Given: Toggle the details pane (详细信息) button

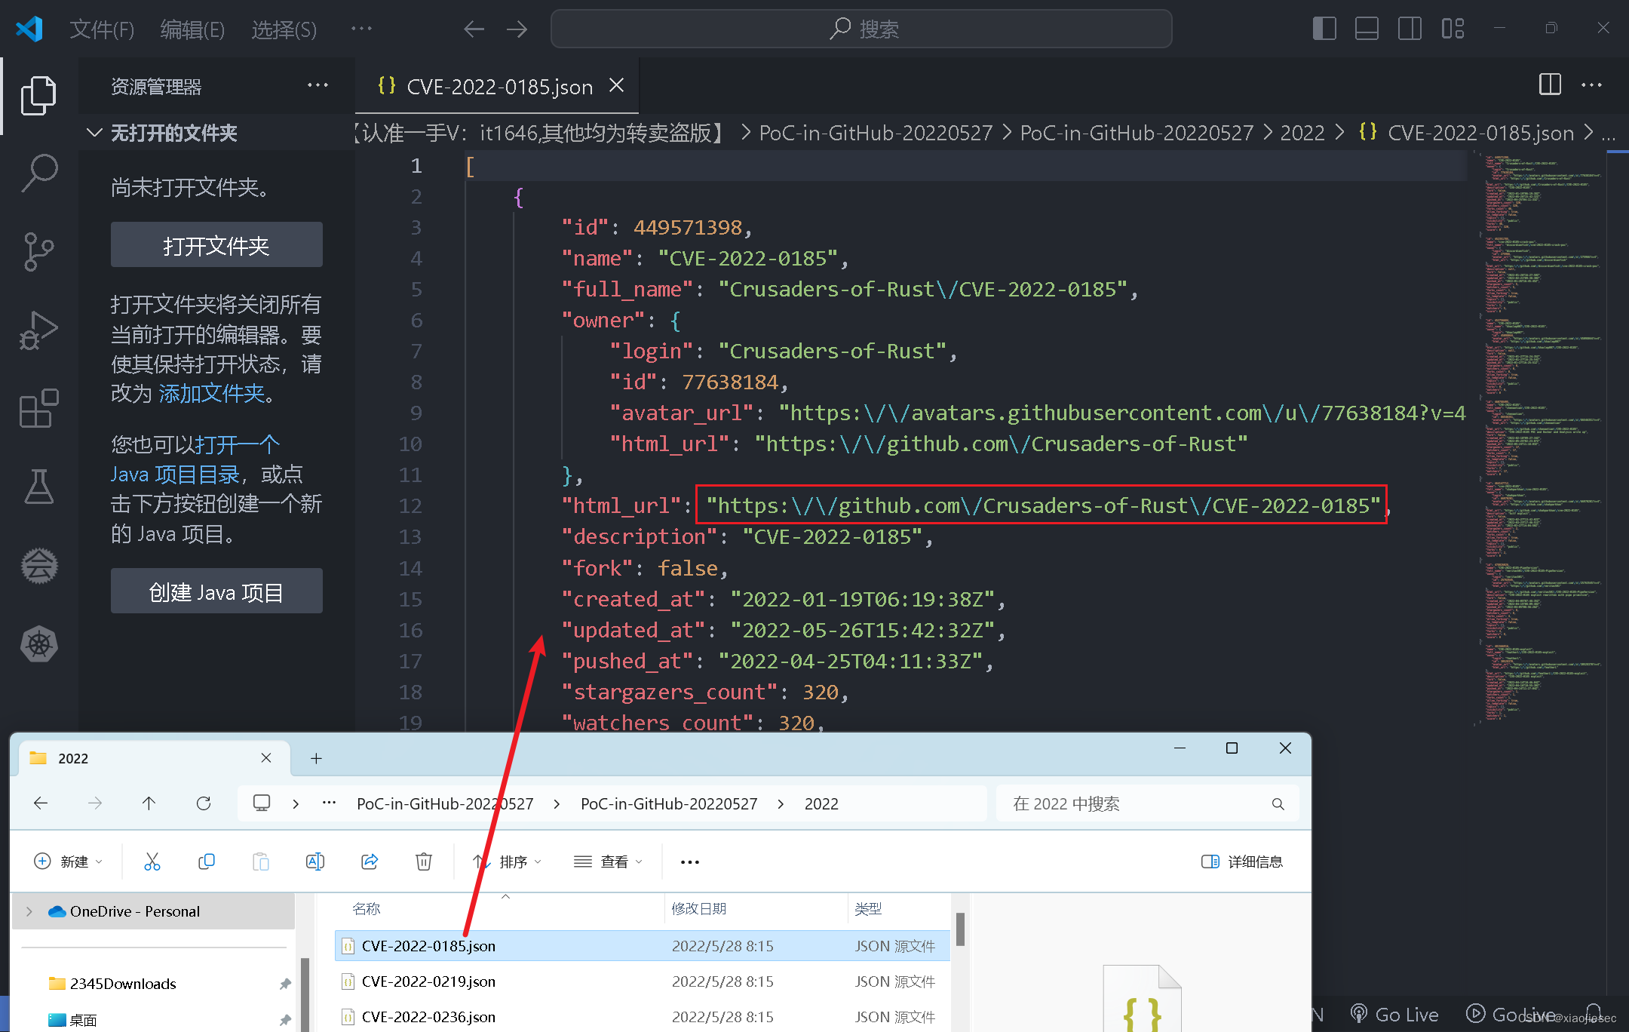Looking at the screenshot, I should (1242, 862).
